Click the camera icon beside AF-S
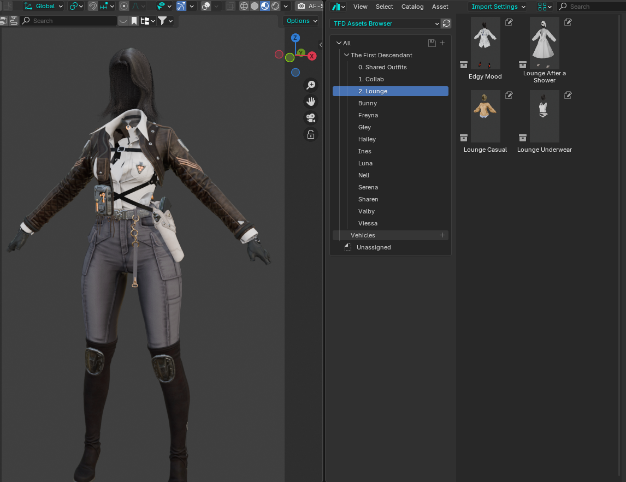Viewport: 626px width, 482px height. click(x=302, y=6)
